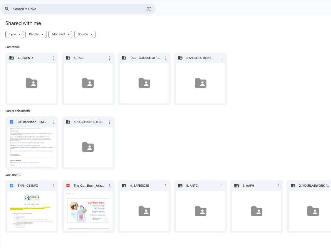Image resolution: width=331 pixels, height=248 pixels.
Task: Open more actions for The_Gut_Brain_Axis file
Action: [109, 186]
